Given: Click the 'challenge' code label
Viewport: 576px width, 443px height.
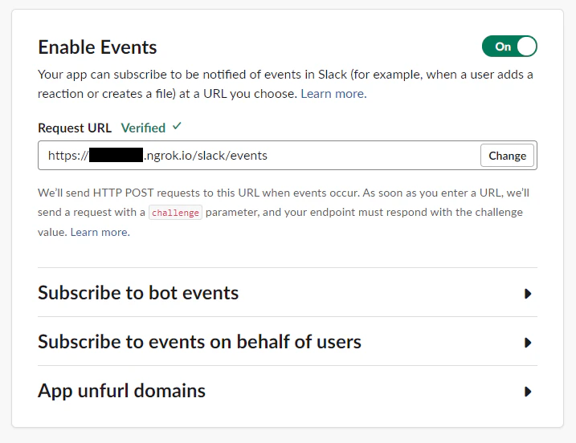Looking at the screenshot, I should (x=175, y=213).
